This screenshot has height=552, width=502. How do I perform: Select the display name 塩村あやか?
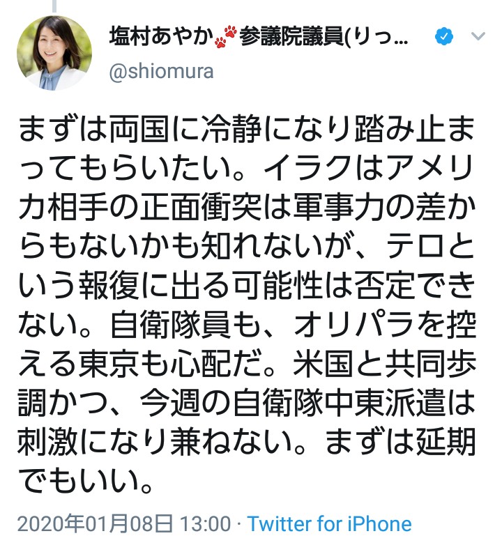[161, 36]
